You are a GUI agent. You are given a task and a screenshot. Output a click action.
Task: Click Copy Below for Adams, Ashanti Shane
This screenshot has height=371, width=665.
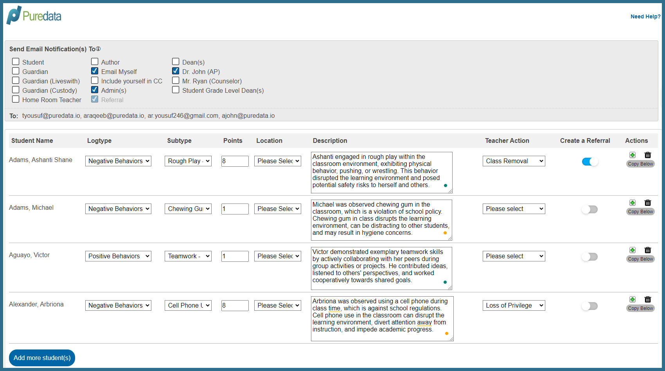[640, 164]
